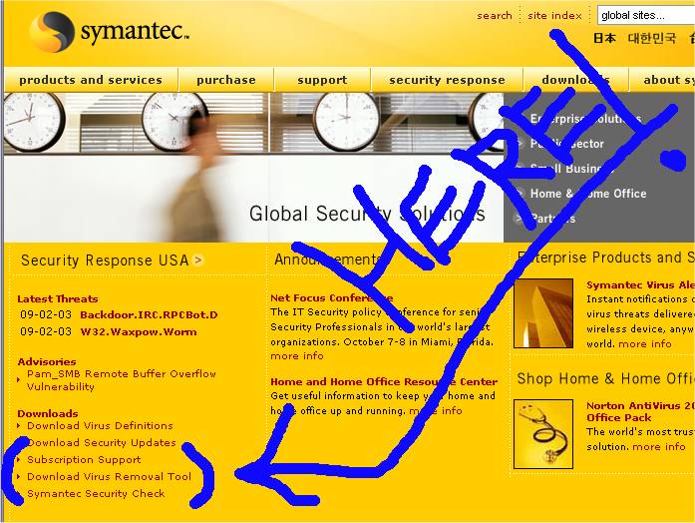Go to Enterprise Solutions
This screenshot has height=523, width=695.
585,119
